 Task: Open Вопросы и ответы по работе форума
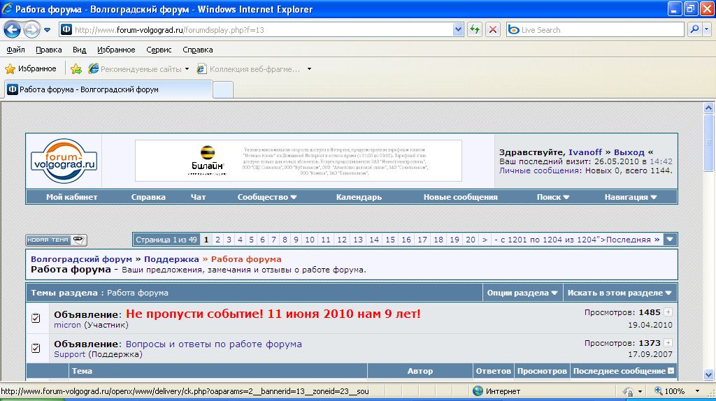(x=213, y=344)
